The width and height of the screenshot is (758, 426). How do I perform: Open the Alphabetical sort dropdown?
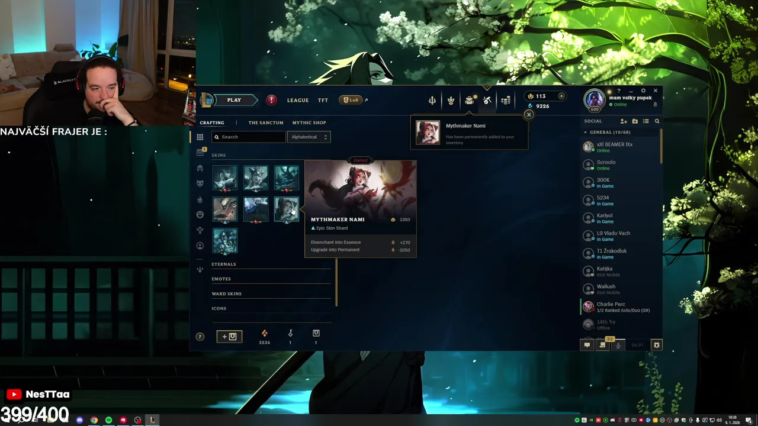pos(309,137)
